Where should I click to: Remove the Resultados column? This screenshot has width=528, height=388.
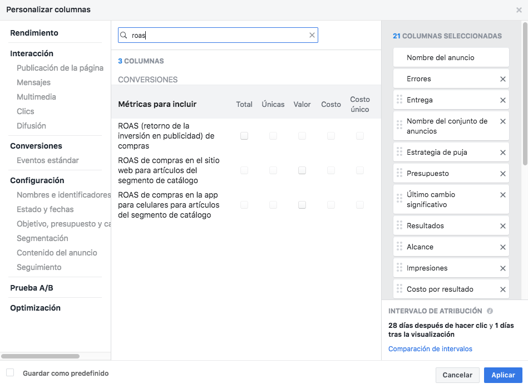point(503,226)
